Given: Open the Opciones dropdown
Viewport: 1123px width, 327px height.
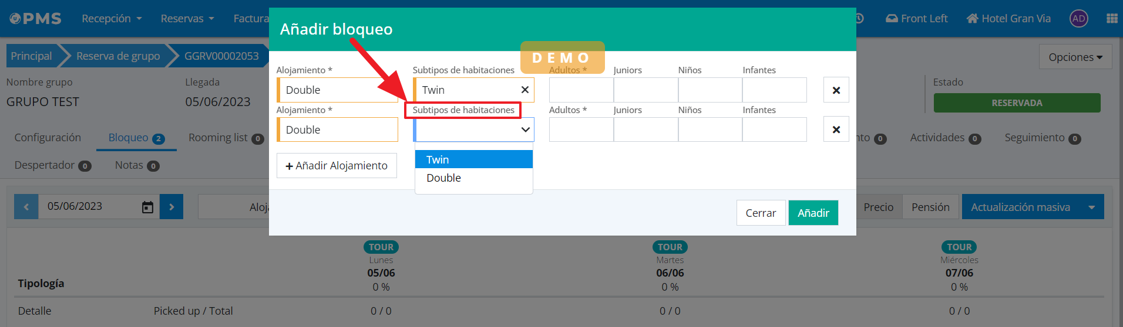Looking at the screenshot, I should [1075, 57].
